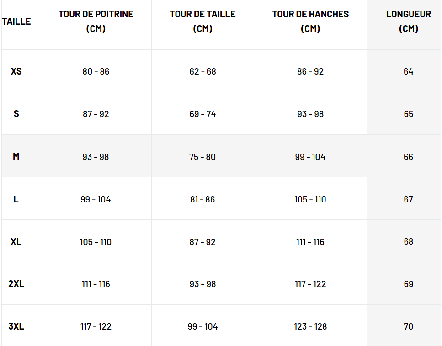The image size is (442, 346).
Task: Select the length value 64 cell
Action: coord(408,71)
